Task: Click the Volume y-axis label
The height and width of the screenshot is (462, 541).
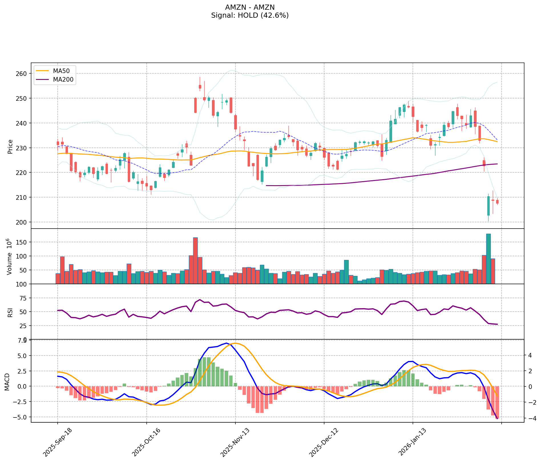Action: (x=10, y=256)
